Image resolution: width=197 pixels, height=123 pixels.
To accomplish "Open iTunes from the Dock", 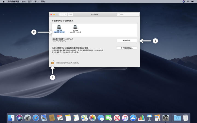I will click(125, 118).
